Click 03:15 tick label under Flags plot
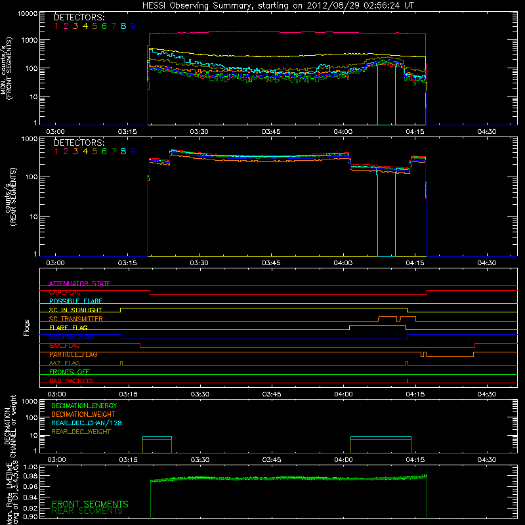This screenshot has height=525, width=525. point(128,394)
